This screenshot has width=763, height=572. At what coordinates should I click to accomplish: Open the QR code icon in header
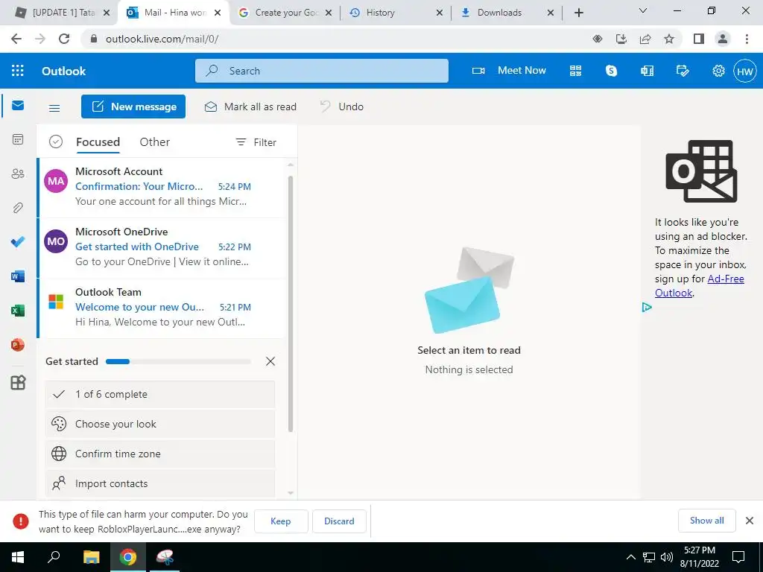pyautogui.click(x=576, y=71)
